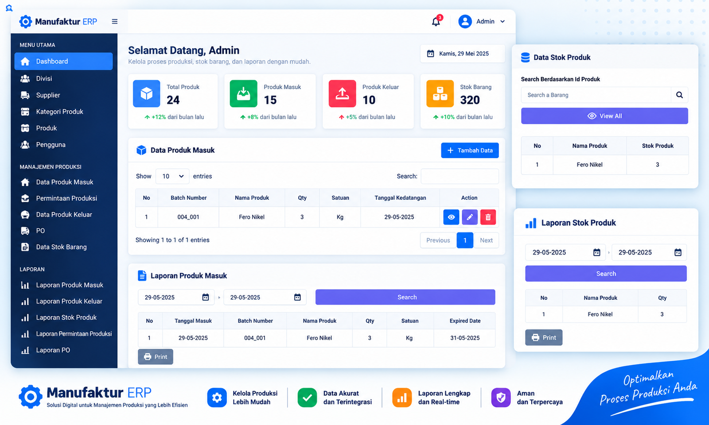Image resolution: width=709 pixels, height=425 pixels.
Task: Edit Fero Nikel row with pencil icon
Action: click(x=470, y=217)
